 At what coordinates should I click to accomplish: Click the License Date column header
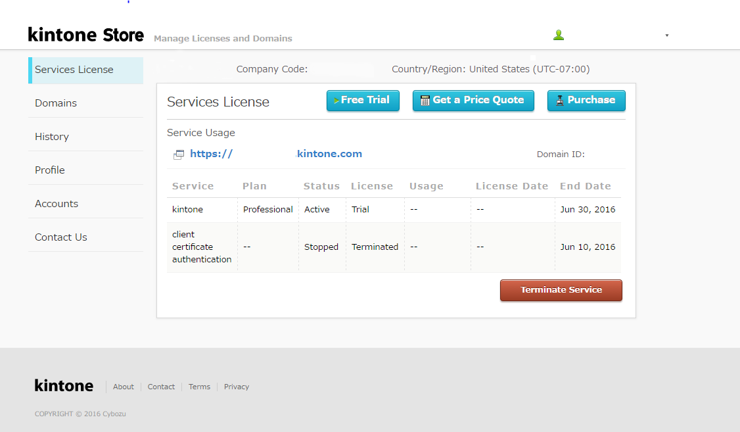click(x=511, y=186)
